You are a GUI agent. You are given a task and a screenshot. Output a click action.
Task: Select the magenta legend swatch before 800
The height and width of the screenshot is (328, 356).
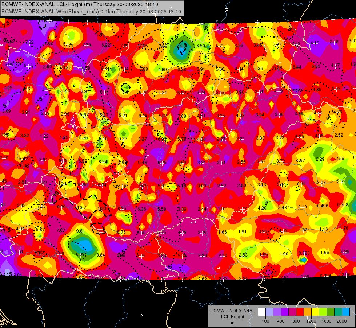292,312
